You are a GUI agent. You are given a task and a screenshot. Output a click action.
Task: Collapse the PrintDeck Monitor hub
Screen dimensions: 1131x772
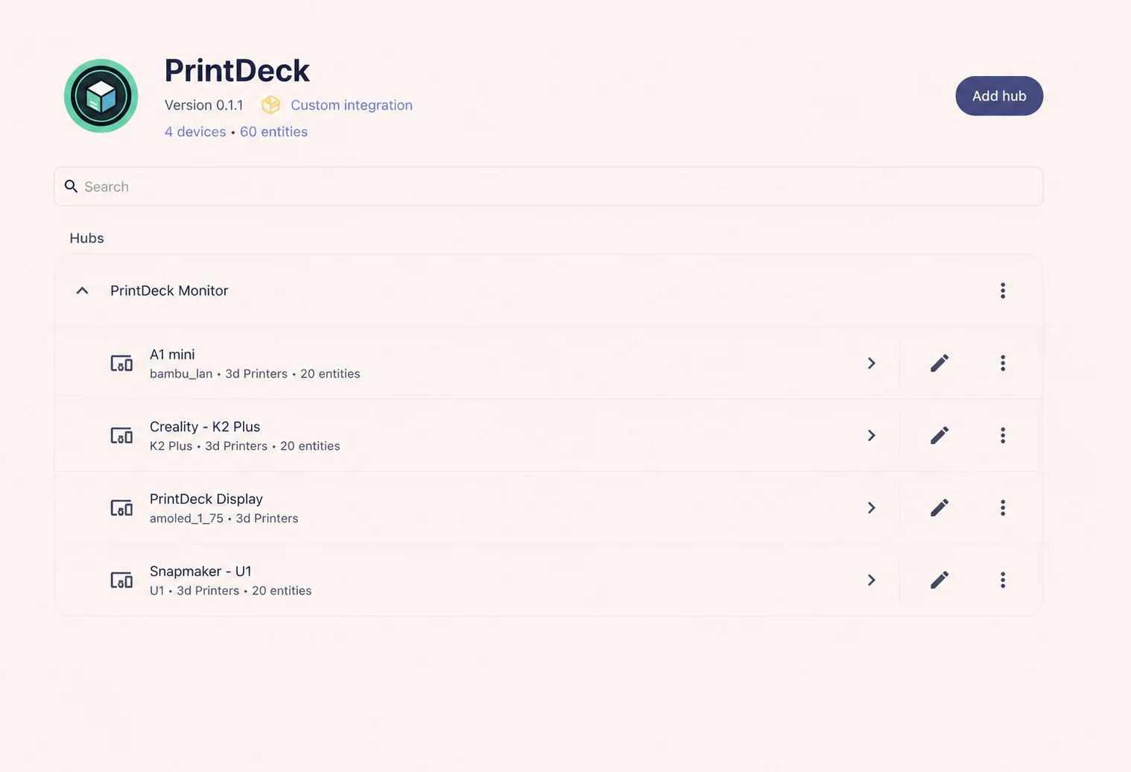click(83, 291)
